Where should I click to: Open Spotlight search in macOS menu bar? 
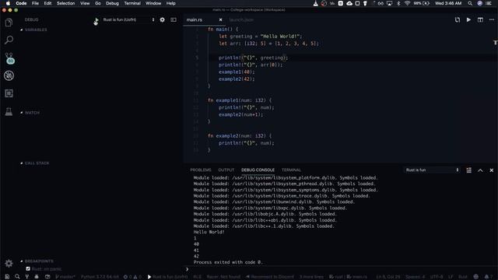point(470,3)
